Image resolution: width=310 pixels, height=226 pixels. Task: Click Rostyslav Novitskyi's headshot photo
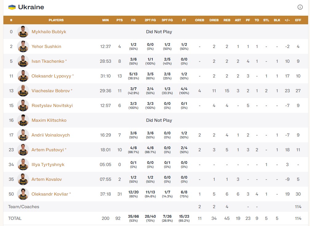[x=23, y=105]
